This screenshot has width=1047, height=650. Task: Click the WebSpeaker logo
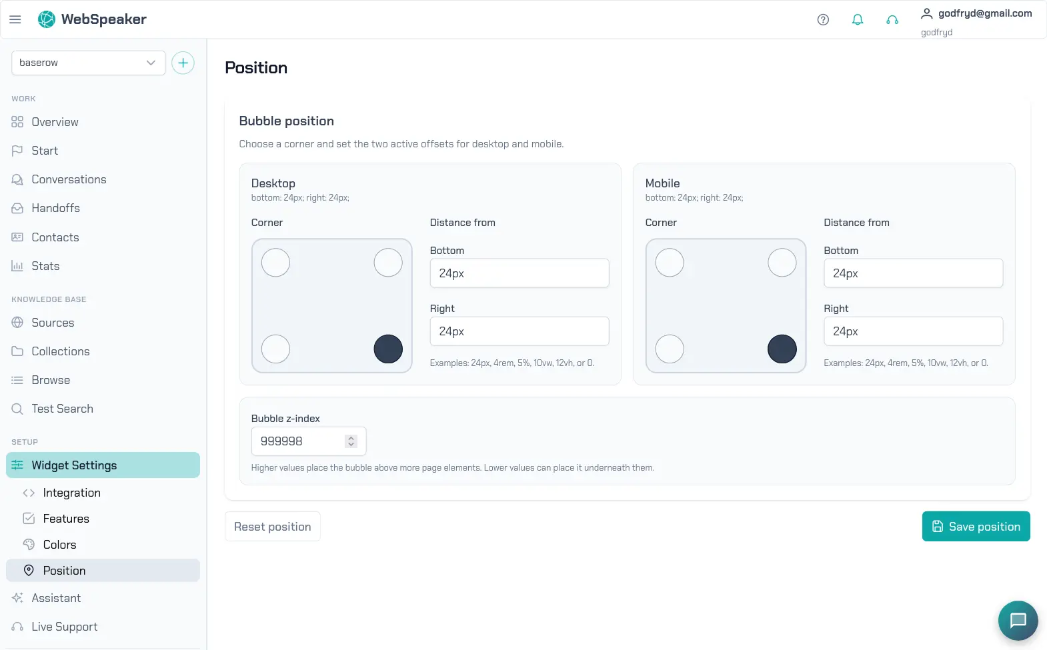92,19
